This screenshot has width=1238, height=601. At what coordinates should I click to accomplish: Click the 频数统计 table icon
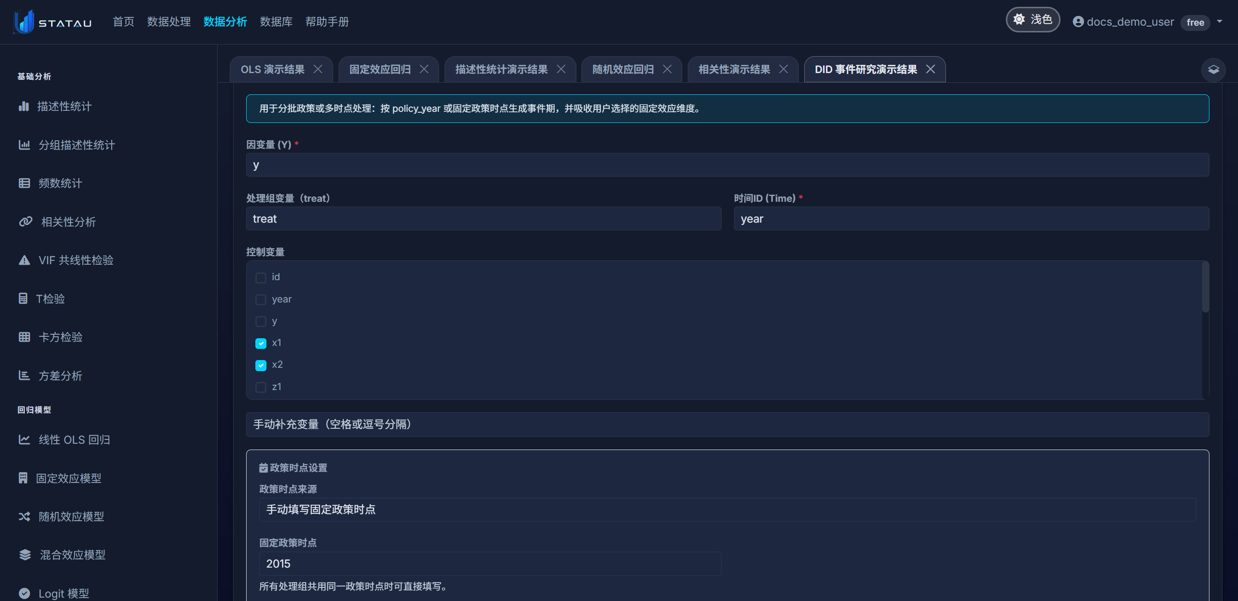point(24,183)
